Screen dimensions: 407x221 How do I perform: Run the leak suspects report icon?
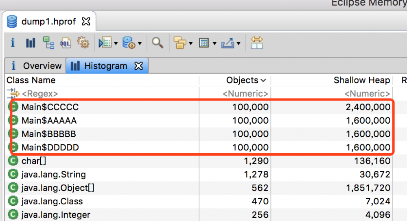click(x=105, y=43)
